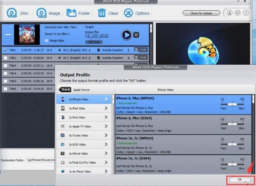Click Check for Update button

201,13
